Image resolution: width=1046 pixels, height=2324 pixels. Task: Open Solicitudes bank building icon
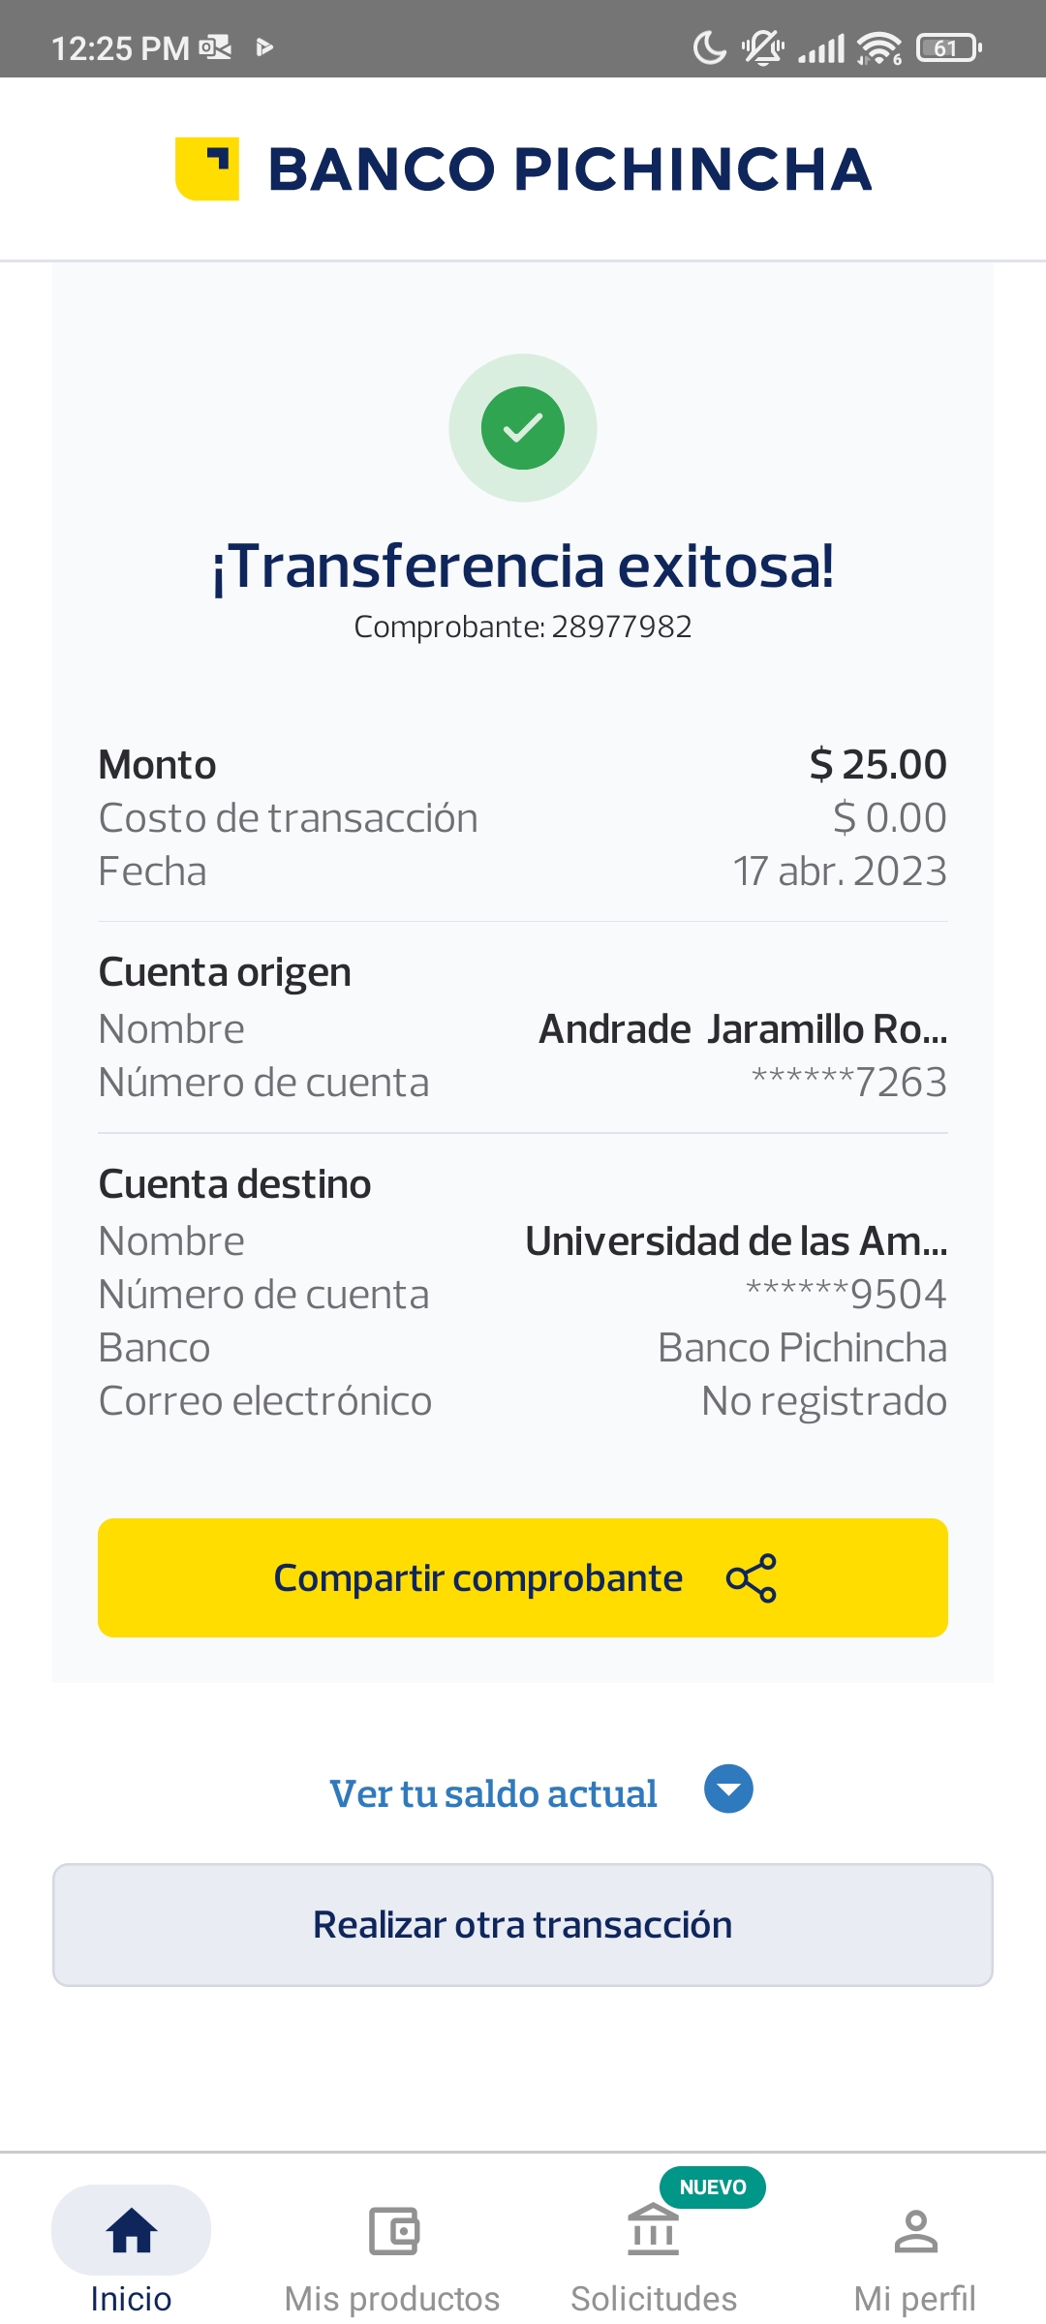tap(654, 2229)
